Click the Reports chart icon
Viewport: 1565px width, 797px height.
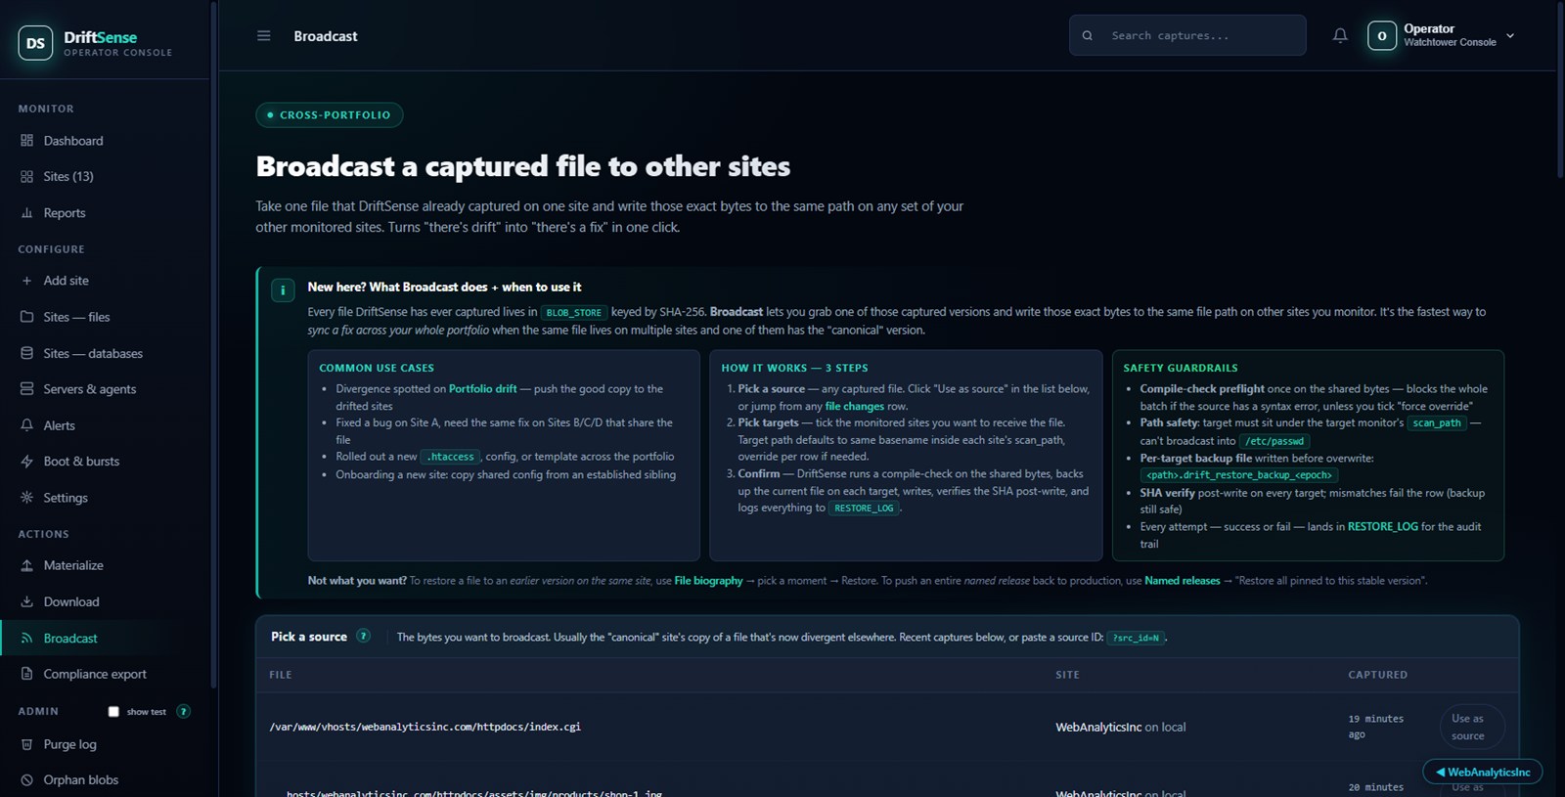coord(26,213)
